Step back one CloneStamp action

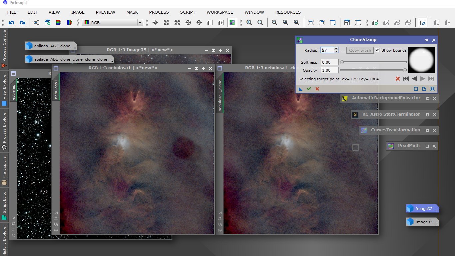(x=414, y=79)
